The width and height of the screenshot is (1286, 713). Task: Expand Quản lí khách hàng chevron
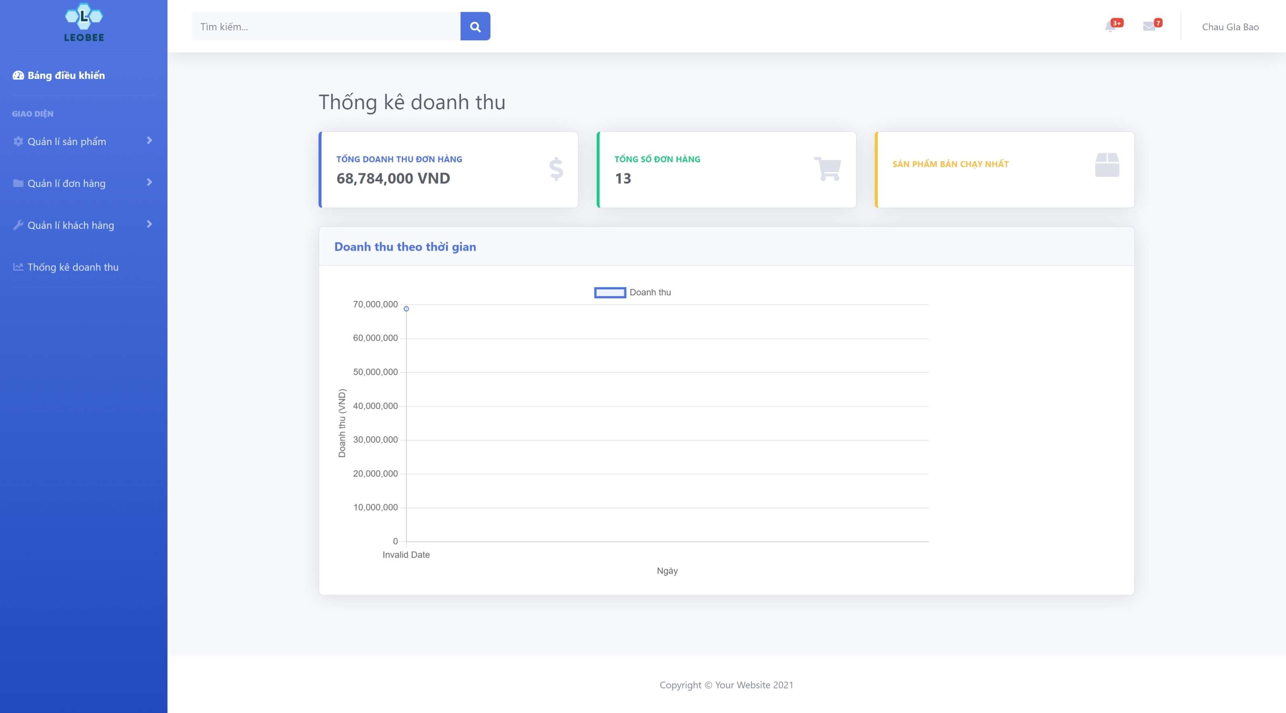pos(149,224)
